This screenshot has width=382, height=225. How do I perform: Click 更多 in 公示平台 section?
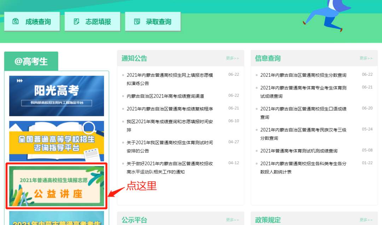pyautogui.click(x=232, y=220)
